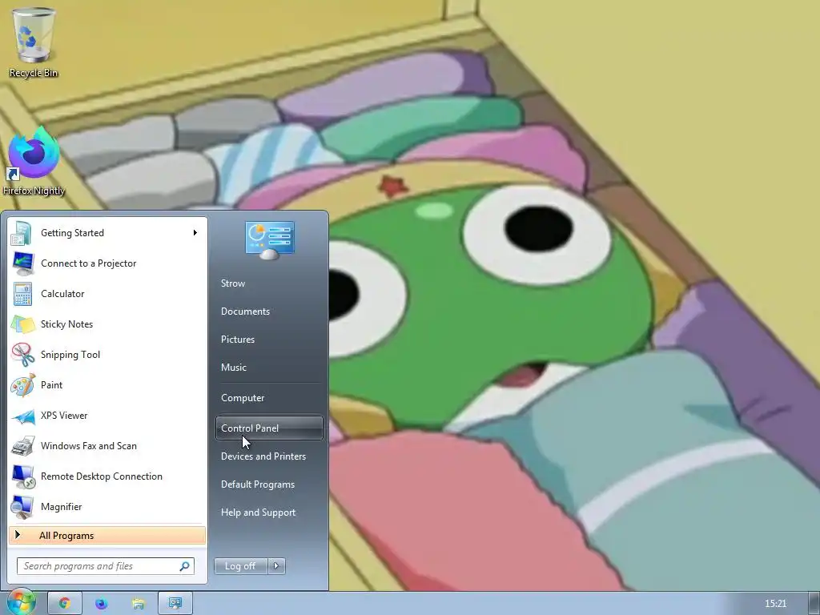Open the shutdown options arrow beside Log off

click(276, 566)
